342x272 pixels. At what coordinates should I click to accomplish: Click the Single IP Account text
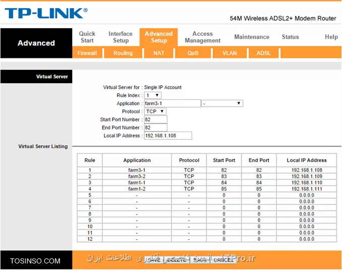click(x=163, y=87)
